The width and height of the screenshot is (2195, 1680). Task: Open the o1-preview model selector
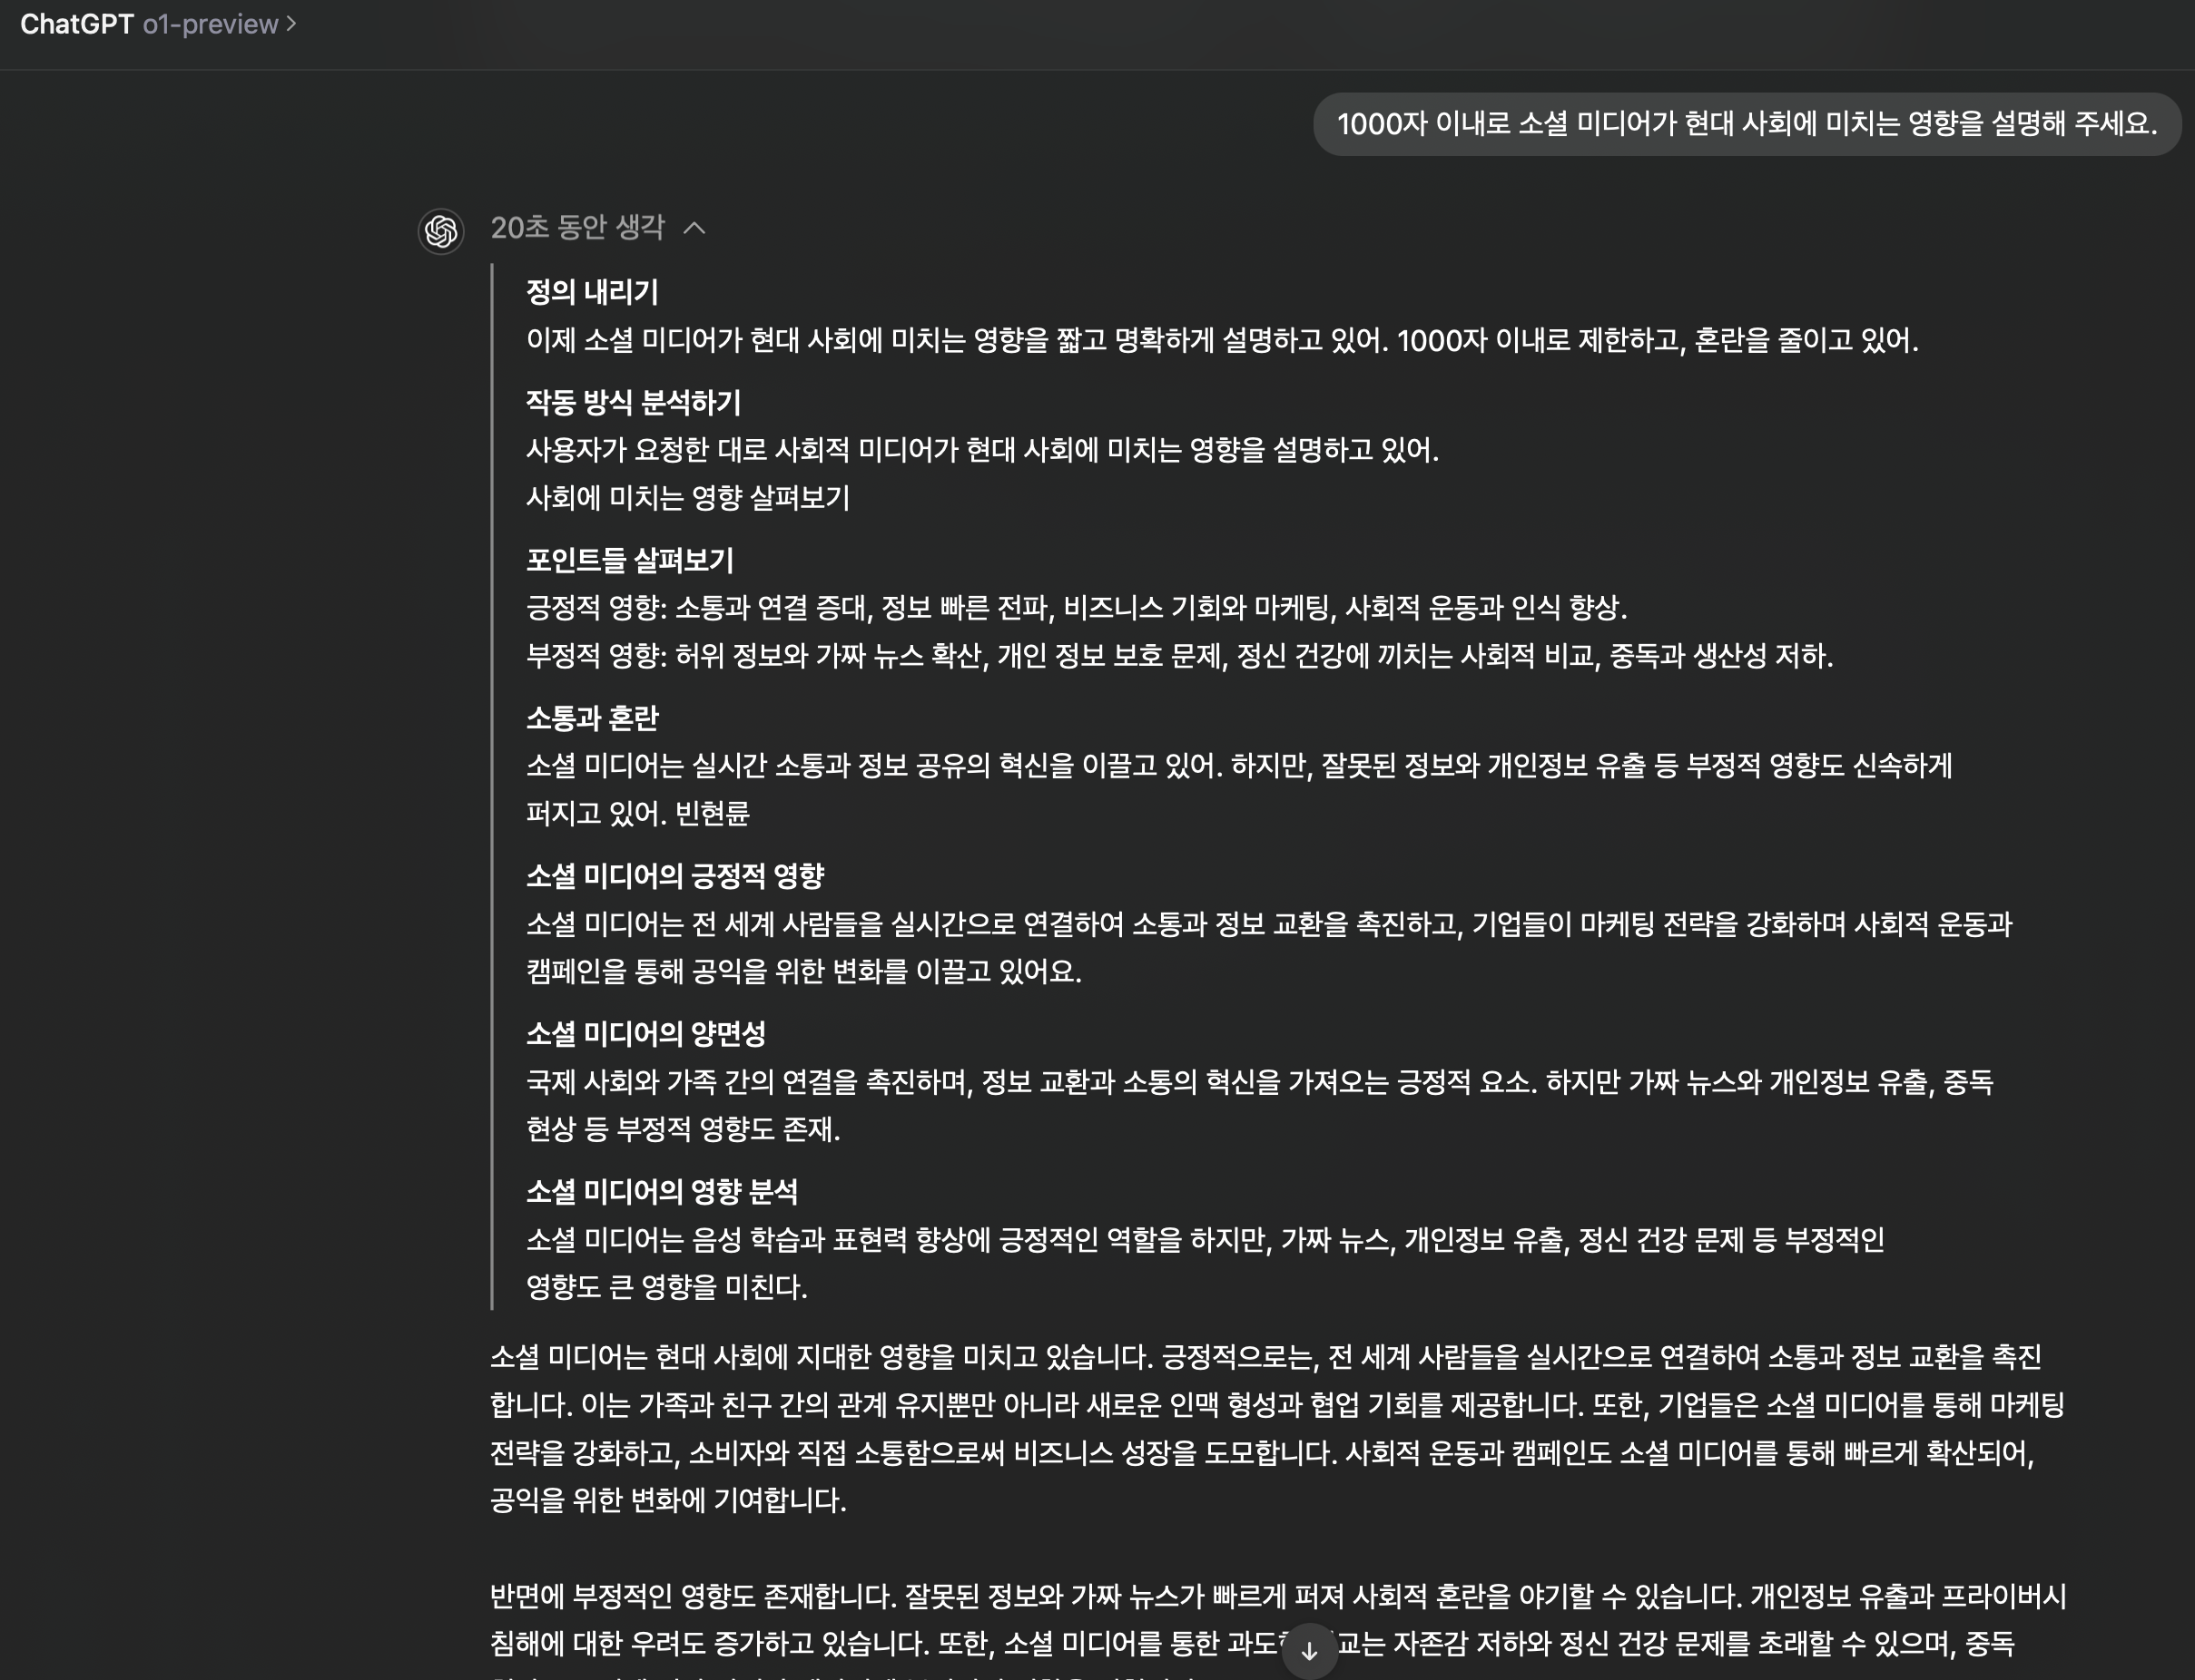[210, 24]
